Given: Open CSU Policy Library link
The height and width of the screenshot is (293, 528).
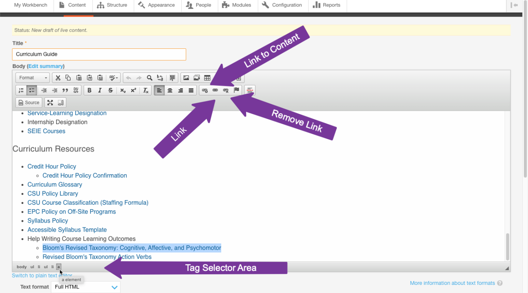Looking at the screenshot, I should pyautogui.click(x=53, y=194).
